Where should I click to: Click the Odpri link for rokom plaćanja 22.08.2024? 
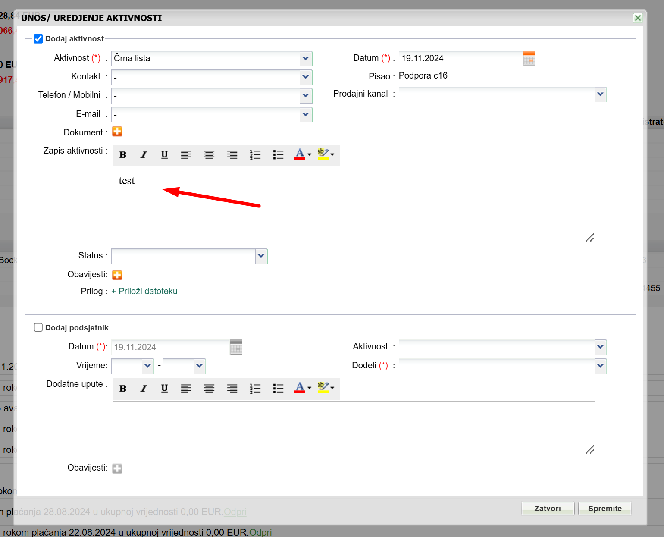[260, 532]
